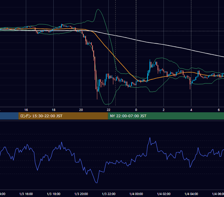
Task: Click the hour 16 axis tick label
Action: tap(26, 110)
